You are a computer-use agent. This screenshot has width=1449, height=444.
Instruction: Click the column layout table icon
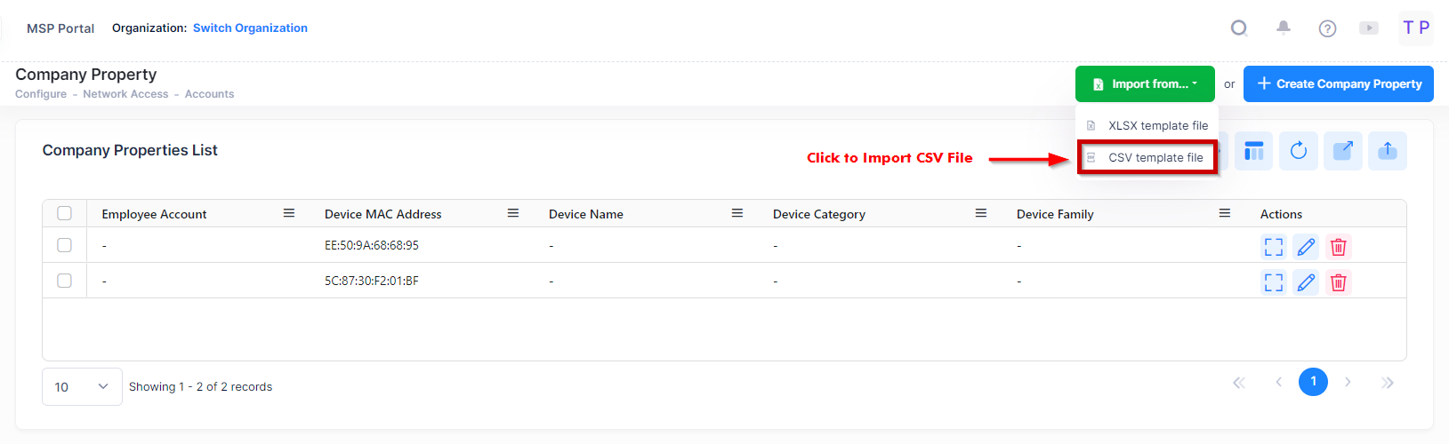coord(1253,151)
